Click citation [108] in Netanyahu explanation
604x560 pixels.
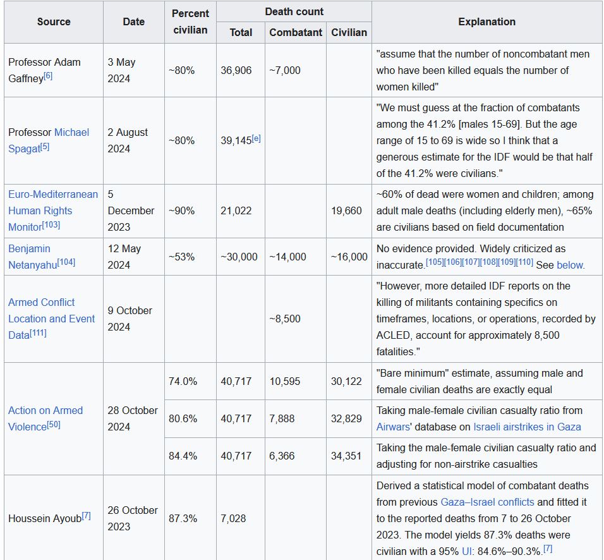488,262
